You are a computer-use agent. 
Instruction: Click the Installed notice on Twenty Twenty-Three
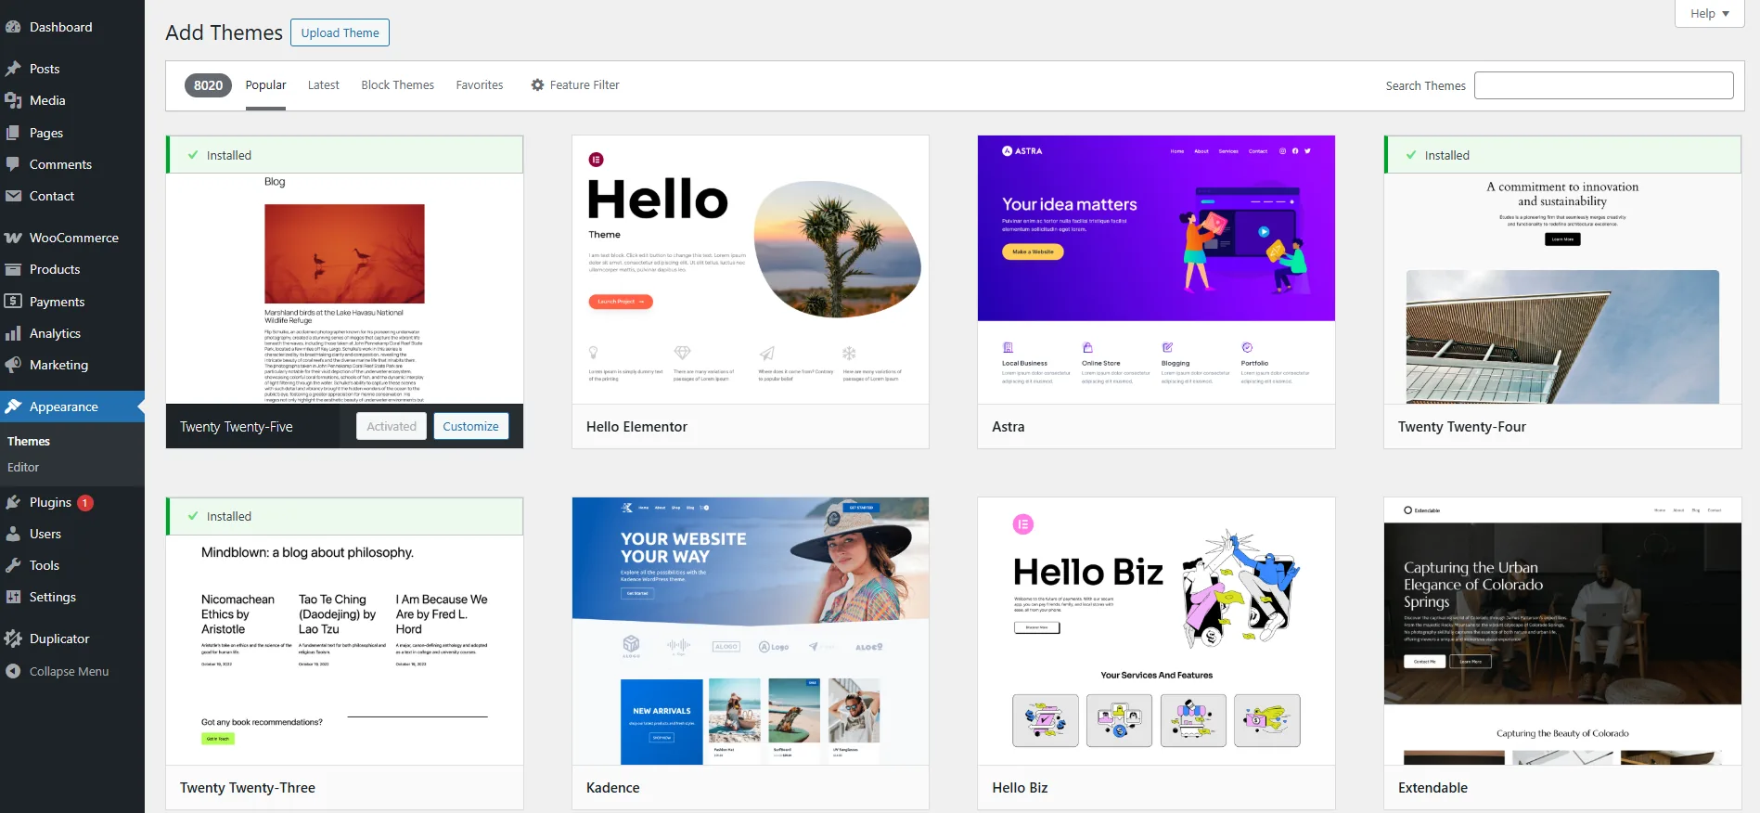click(344, 516)
